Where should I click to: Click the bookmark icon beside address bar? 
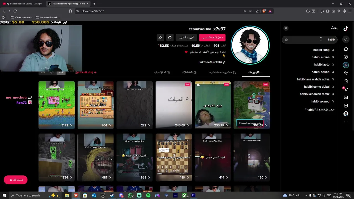click(70, 11)
